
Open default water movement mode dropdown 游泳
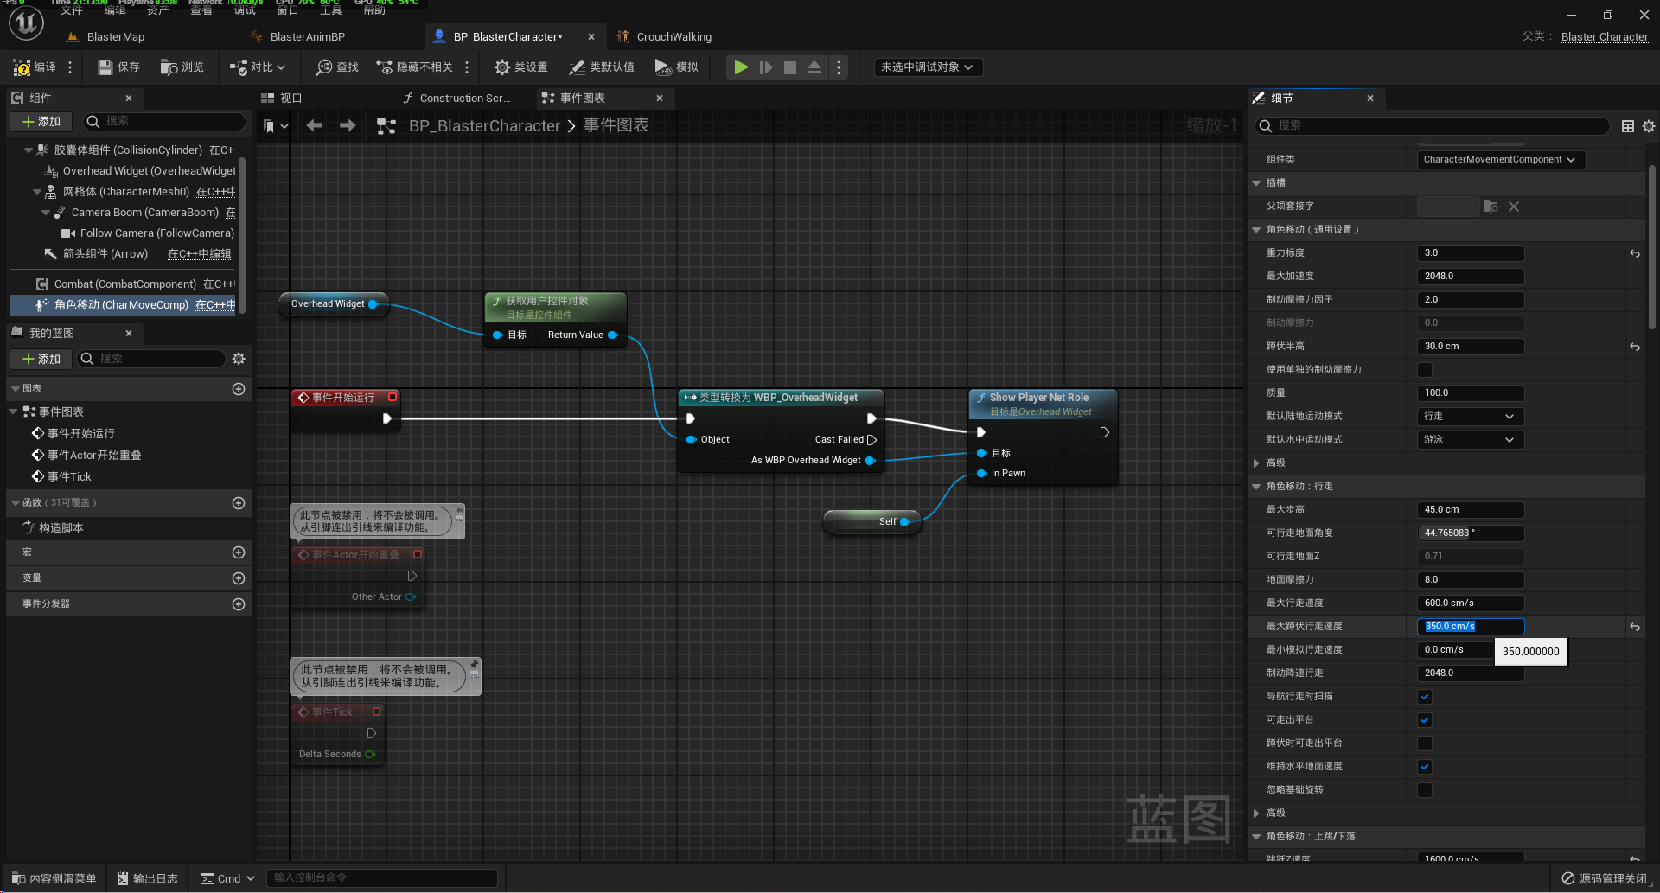(x=1470, y=440)
